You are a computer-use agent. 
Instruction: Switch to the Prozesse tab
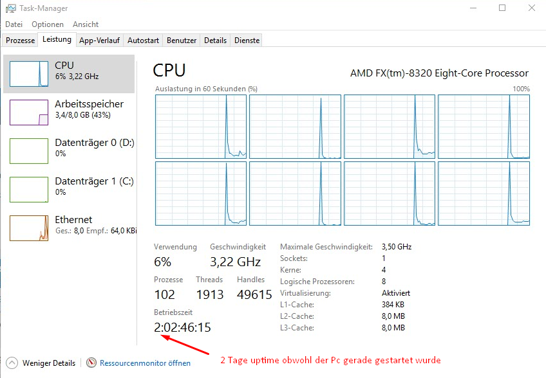[x=20, y=40]
